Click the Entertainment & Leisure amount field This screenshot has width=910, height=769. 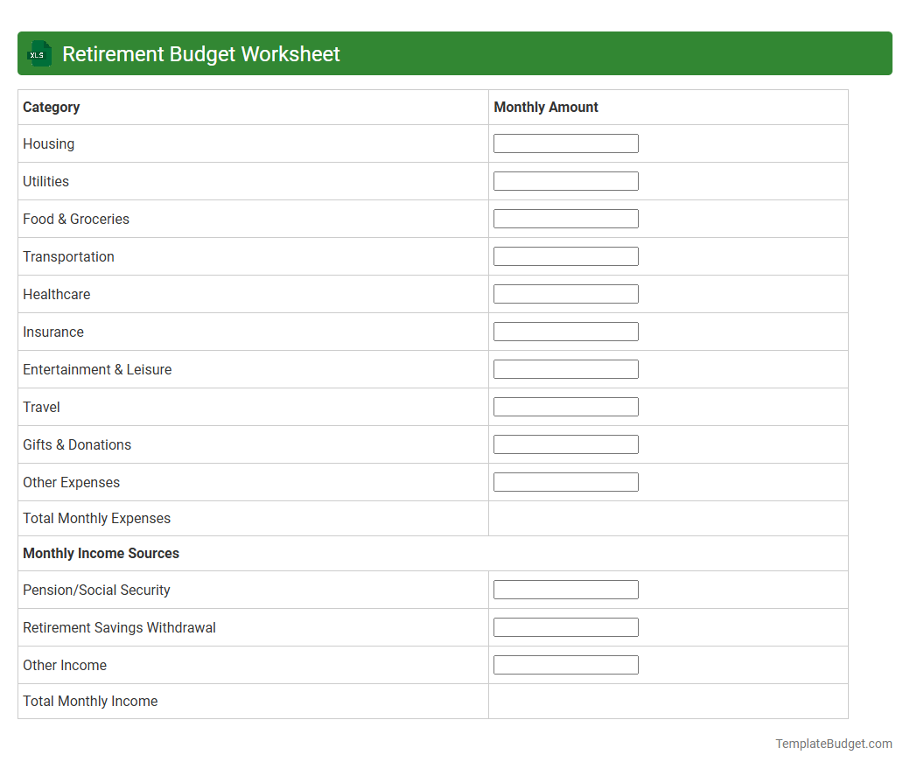565,368
